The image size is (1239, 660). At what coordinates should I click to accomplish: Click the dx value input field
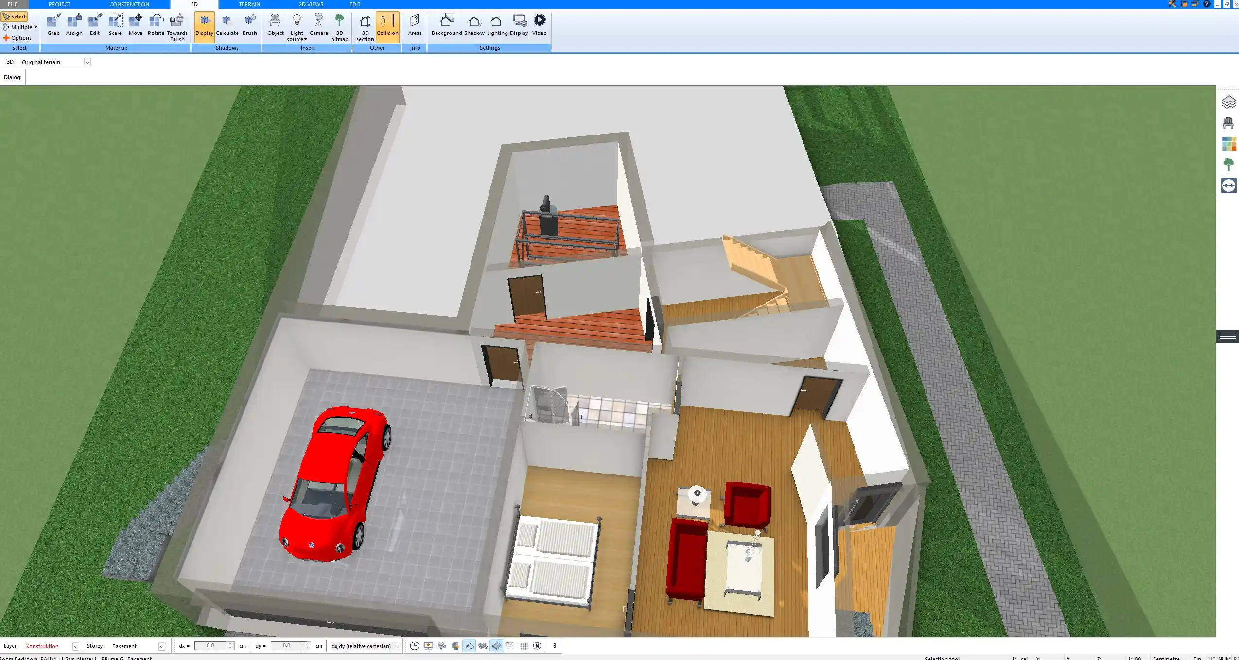[212, 646]
